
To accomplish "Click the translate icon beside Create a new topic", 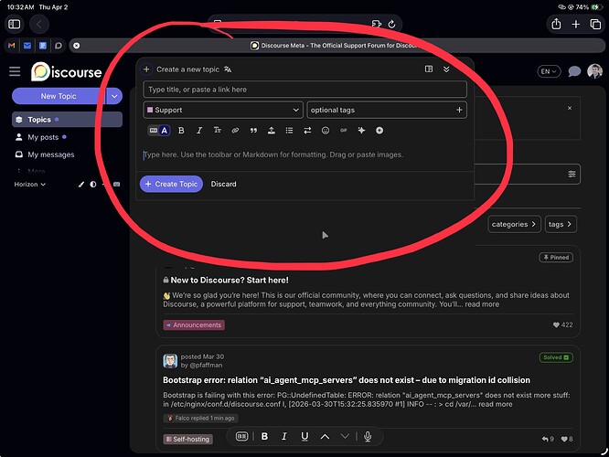I will pyautogui.click(x=228, y=69).
